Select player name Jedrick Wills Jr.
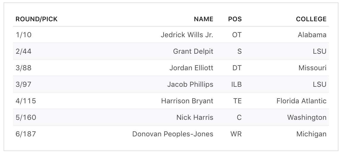Image resolution: width=342 pixels, height=157 pixels. coord(187,35)
